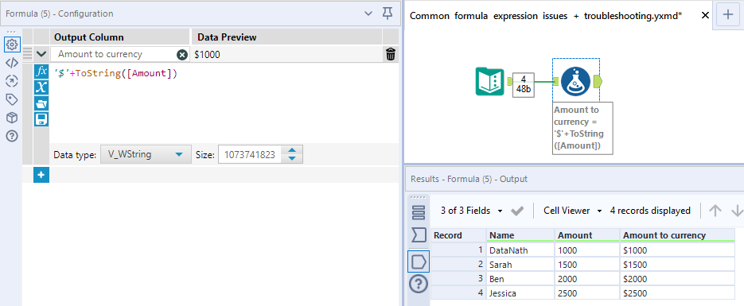Open the Annotation tag icon
The height and width of the screenshot is (306, 744).
[x=11, y=99]
